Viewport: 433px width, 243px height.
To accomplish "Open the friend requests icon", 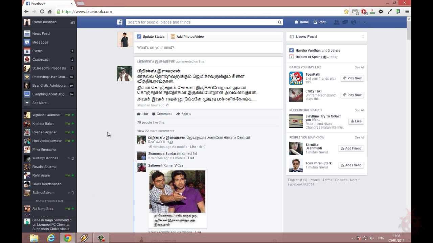I will pyautogui.click(x=337, y=22).
